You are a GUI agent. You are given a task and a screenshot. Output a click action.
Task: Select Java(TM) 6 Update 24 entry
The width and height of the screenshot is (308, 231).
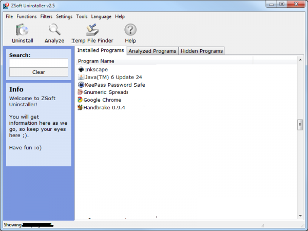113,77
